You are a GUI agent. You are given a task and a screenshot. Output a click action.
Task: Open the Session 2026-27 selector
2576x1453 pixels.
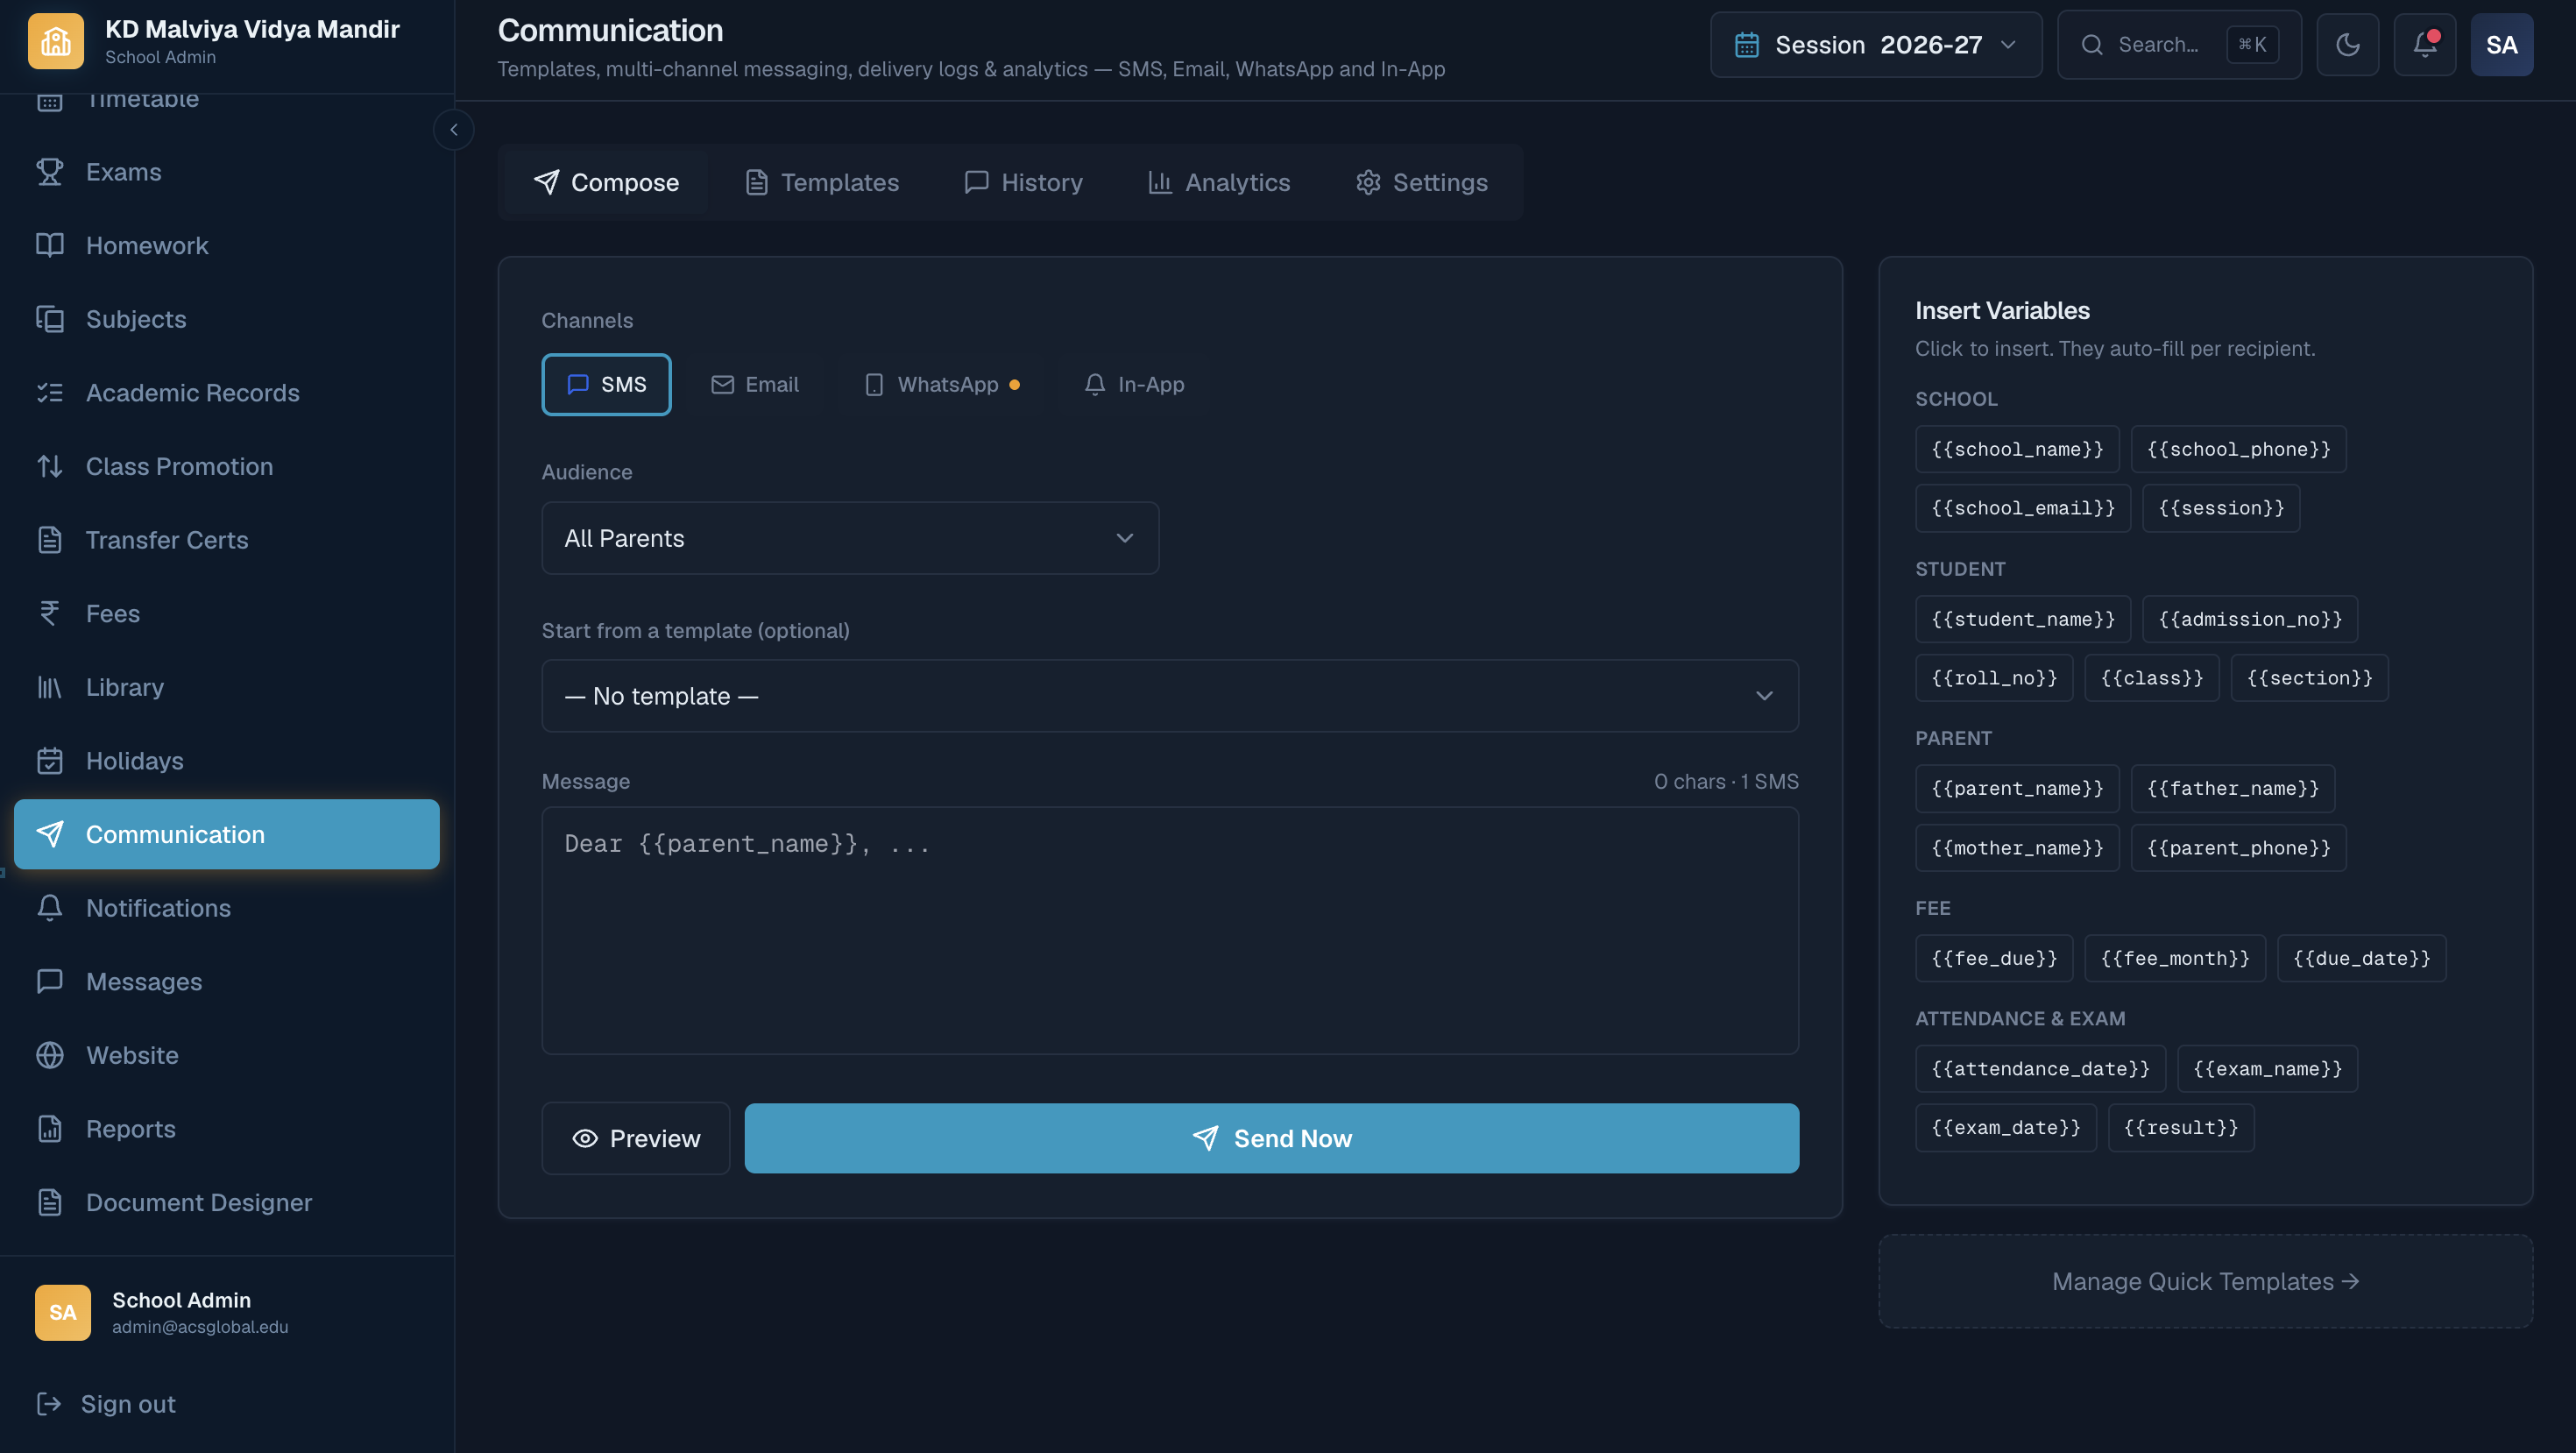point(1876,45)
